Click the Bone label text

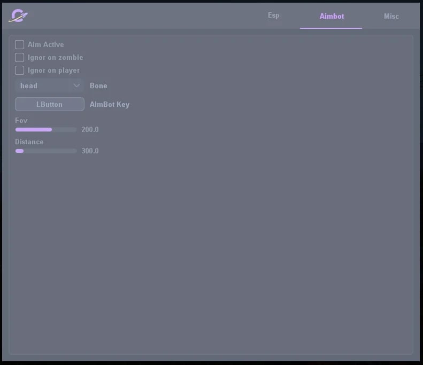[98, 86]
